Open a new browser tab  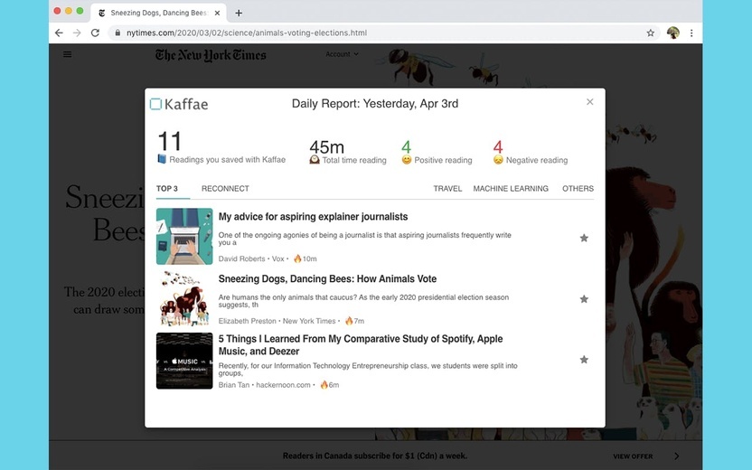click(x=239, y=13)
